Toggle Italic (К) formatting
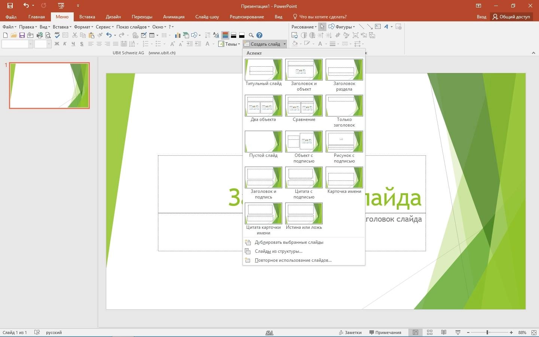The height and width of the screenshot is (337, 539). click(65, 44)
